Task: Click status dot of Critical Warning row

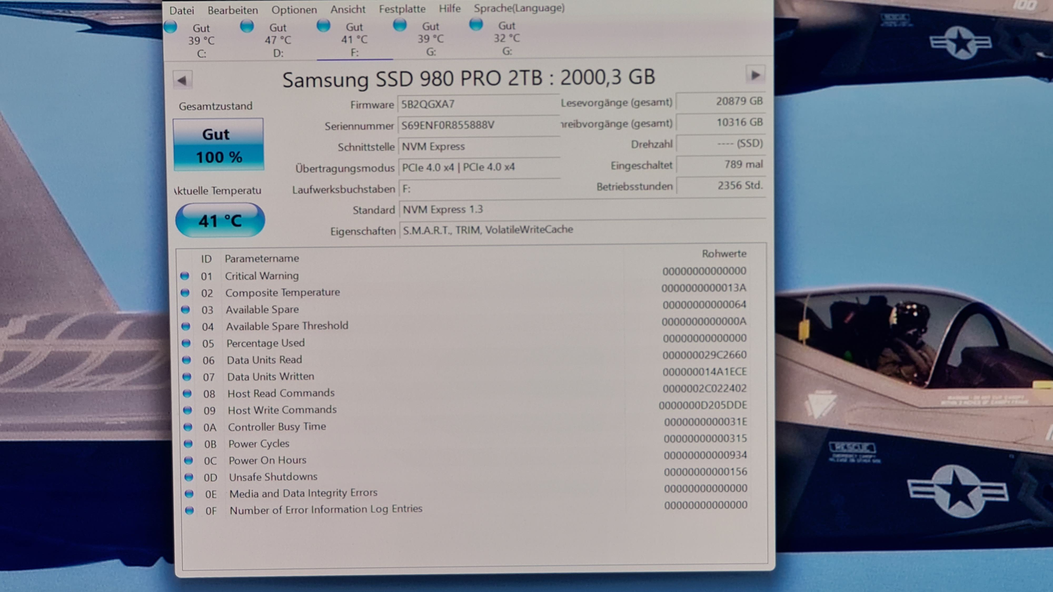Action: coord(185,276)
